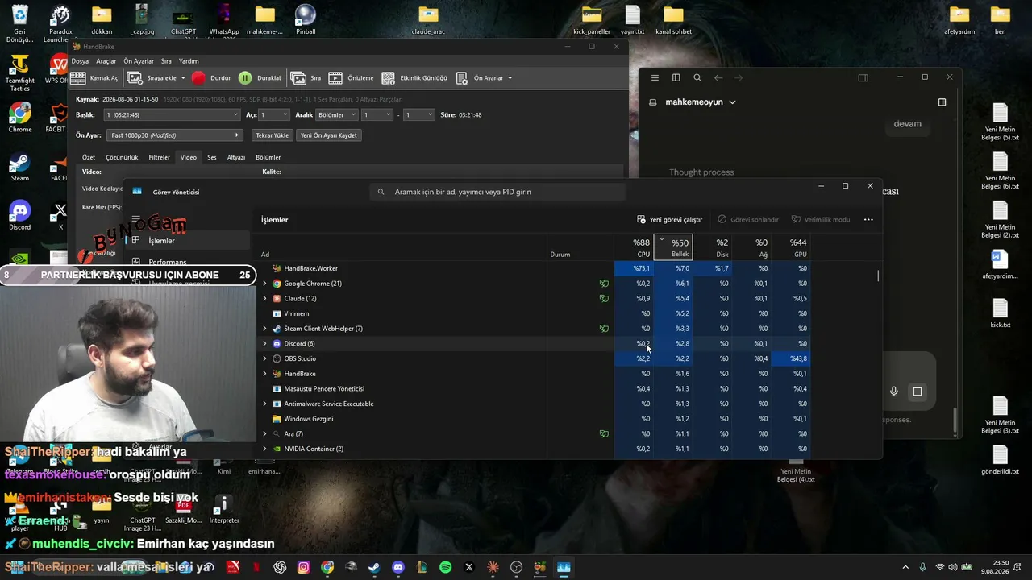Open Etkinlik Günlüğü activity log
1032x580 pixels.
[414, 78]
